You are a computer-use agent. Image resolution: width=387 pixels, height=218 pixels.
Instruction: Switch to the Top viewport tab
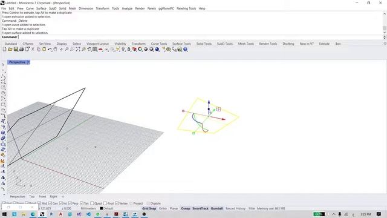point(32,196)
